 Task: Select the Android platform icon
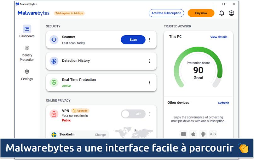coord(203,134)
